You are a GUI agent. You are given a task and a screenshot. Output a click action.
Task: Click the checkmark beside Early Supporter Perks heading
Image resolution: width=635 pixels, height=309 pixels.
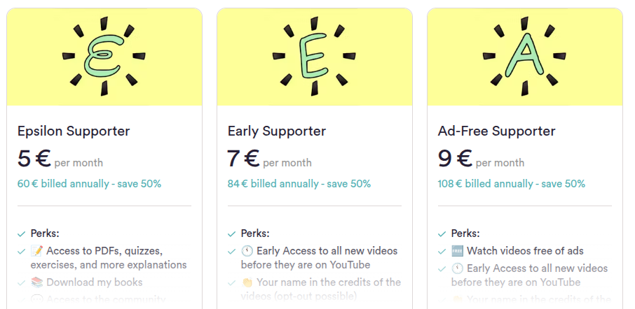click(231, 233)
